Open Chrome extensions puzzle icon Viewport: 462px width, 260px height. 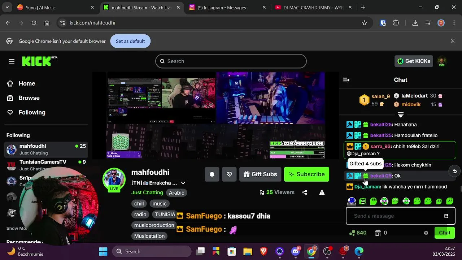[396, 23]
